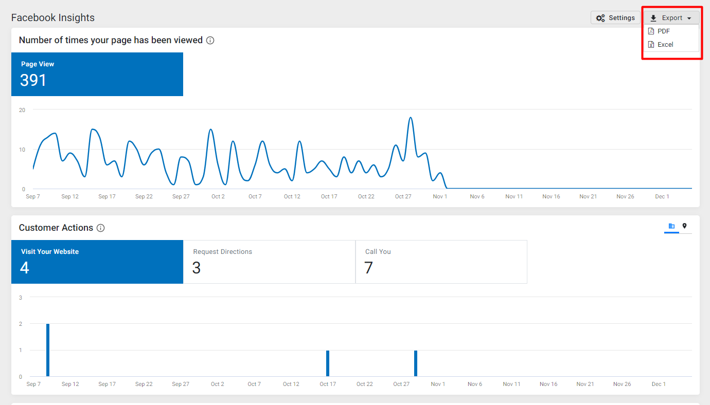Click the Export download arrow icon
Viewport: 710px width, 405px height.
(653, 18)
